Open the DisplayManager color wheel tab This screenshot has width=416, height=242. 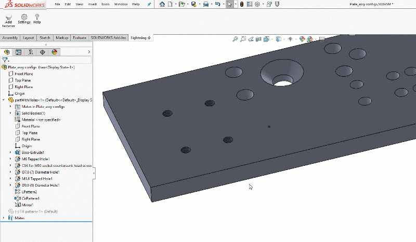click(55, 52)
